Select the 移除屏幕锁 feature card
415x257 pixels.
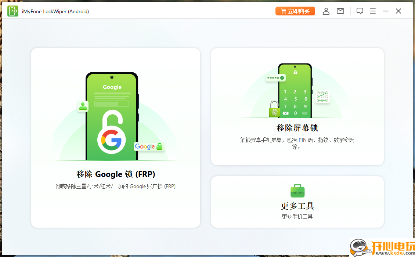[x=297, y=106]
